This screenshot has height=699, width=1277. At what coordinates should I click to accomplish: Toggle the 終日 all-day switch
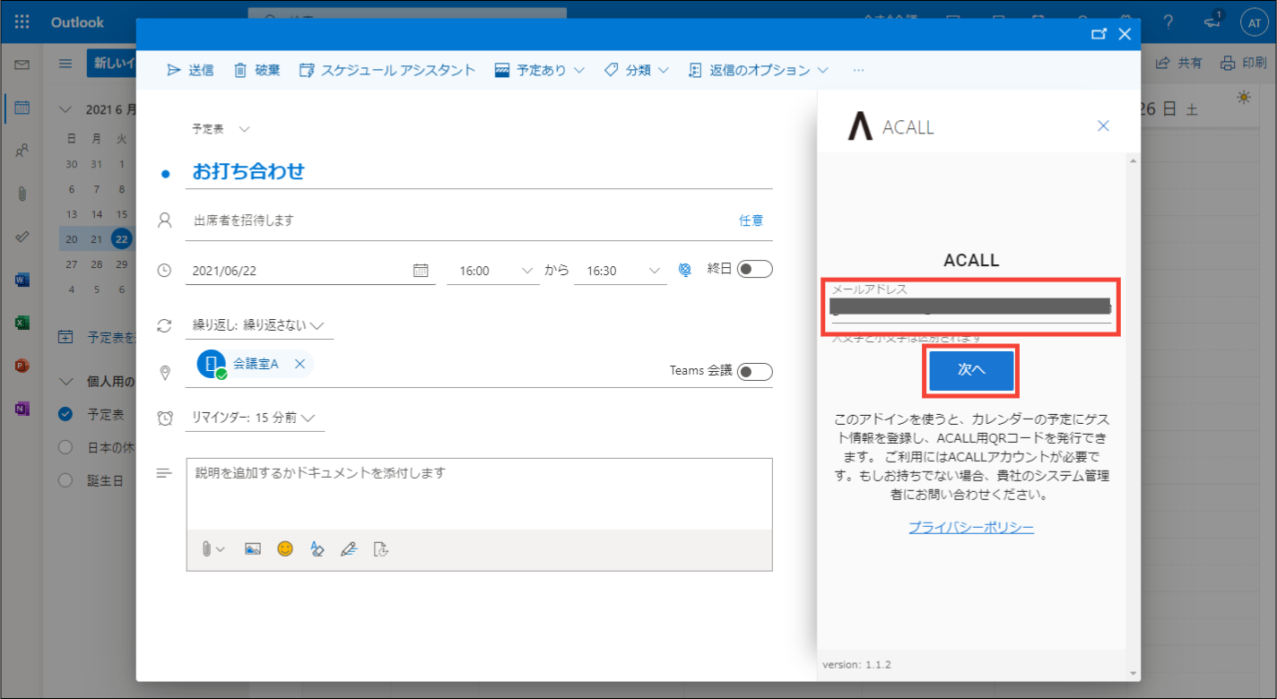(754, 269)
